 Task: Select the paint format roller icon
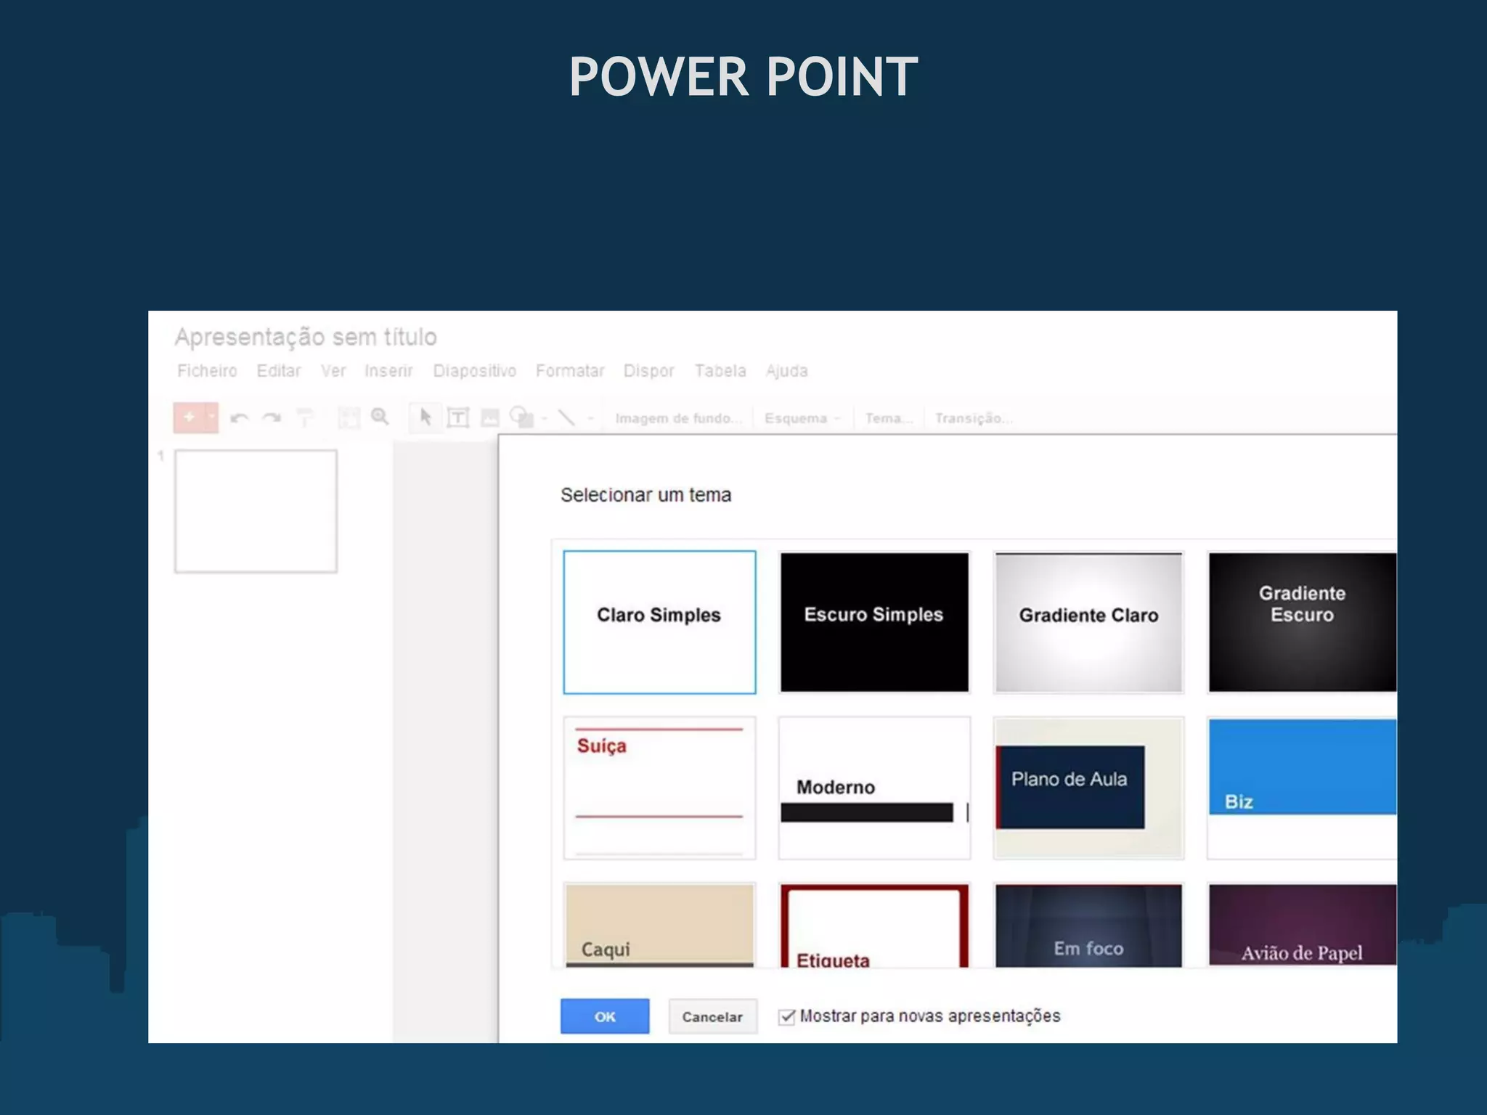click(x=305, y=418)
